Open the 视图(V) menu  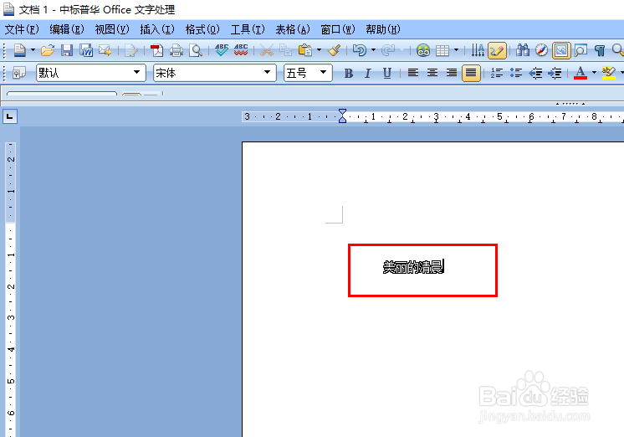(x=112, y=29)
